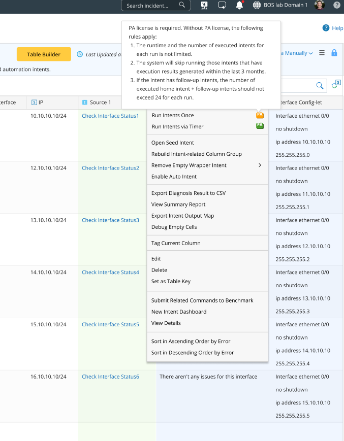344x441 pixels.
Task: Click the 10.10.10.10/24 IP cell
Action: pos(48,116)
